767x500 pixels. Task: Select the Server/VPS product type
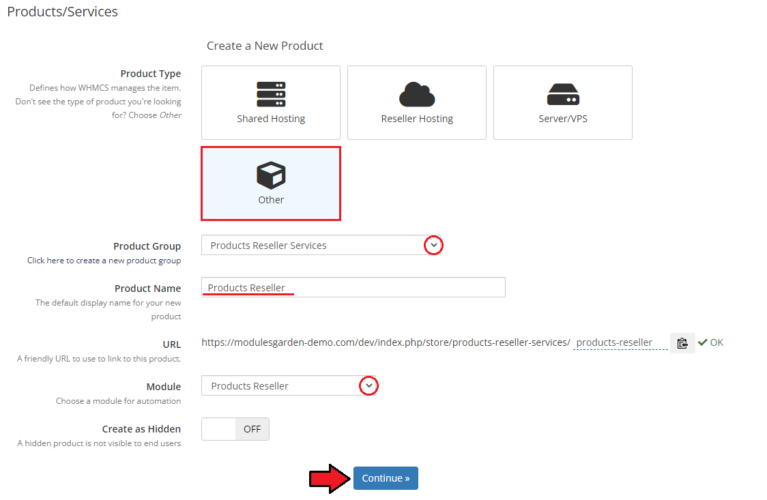pyautogui.click(x=562, y=102)
